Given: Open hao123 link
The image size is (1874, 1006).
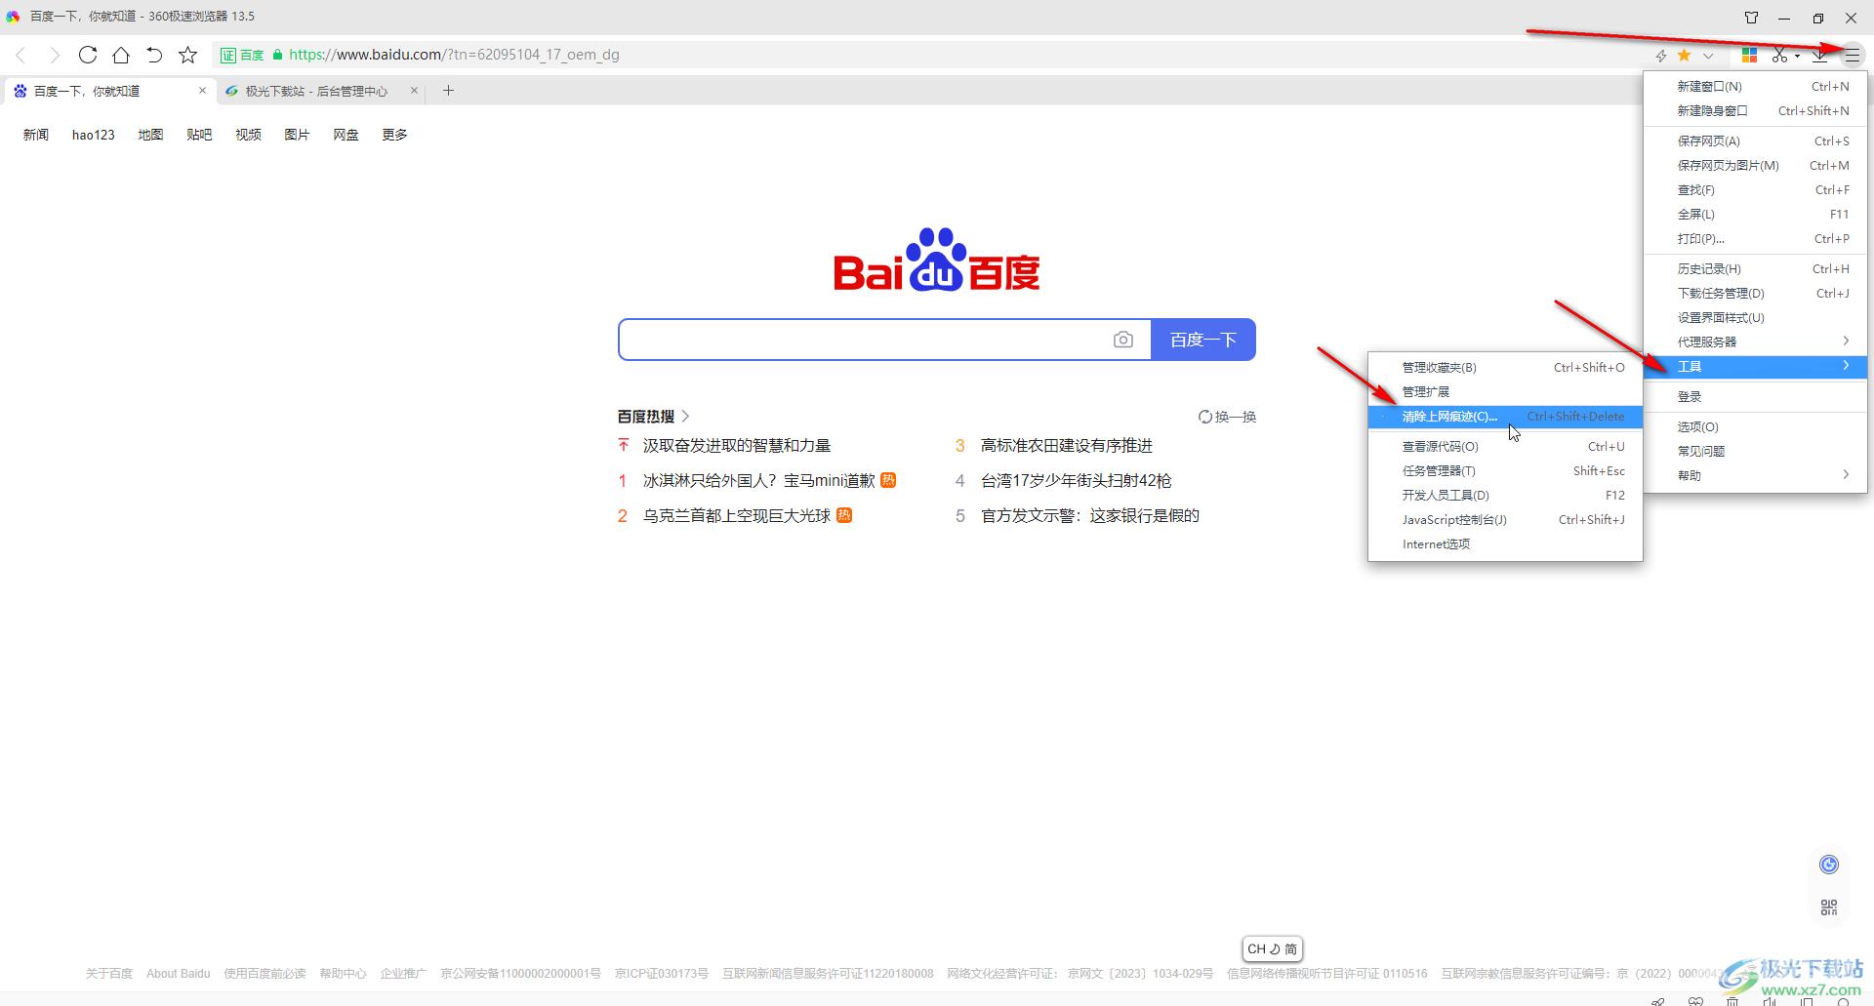Looking at the screenshot, I should [x=94, y=135].
